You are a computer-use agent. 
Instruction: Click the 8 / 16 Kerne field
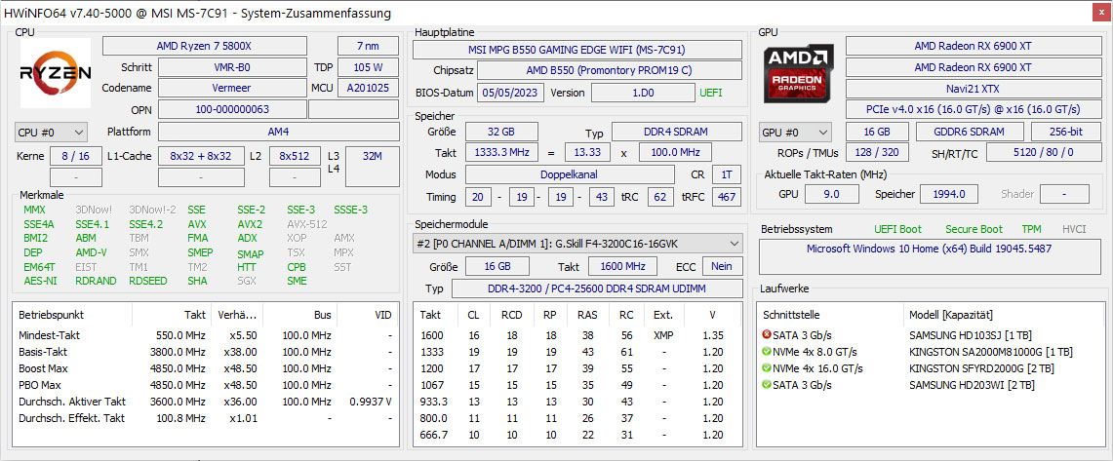75,156
